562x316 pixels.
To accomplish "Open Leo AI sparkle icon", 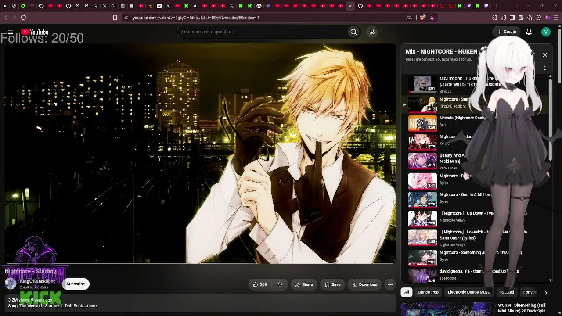I will point(530,18).
